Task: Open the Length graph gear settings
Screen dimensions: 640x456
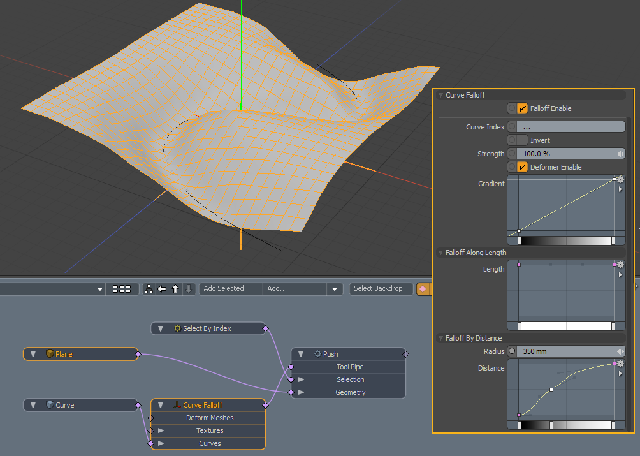Action: (x=620, y=265)
